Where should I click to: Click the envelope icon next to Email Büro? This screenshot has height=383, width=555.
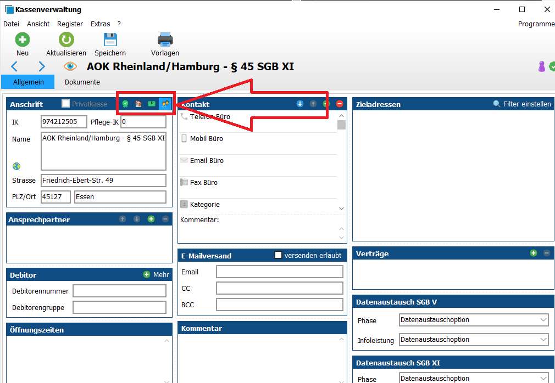tap(184, 160)
